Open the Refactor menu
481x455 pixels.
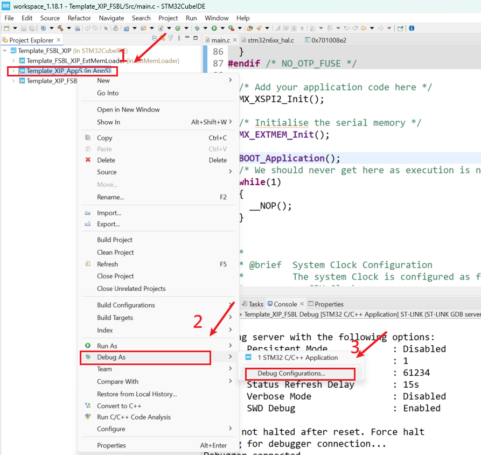[79, 18]
